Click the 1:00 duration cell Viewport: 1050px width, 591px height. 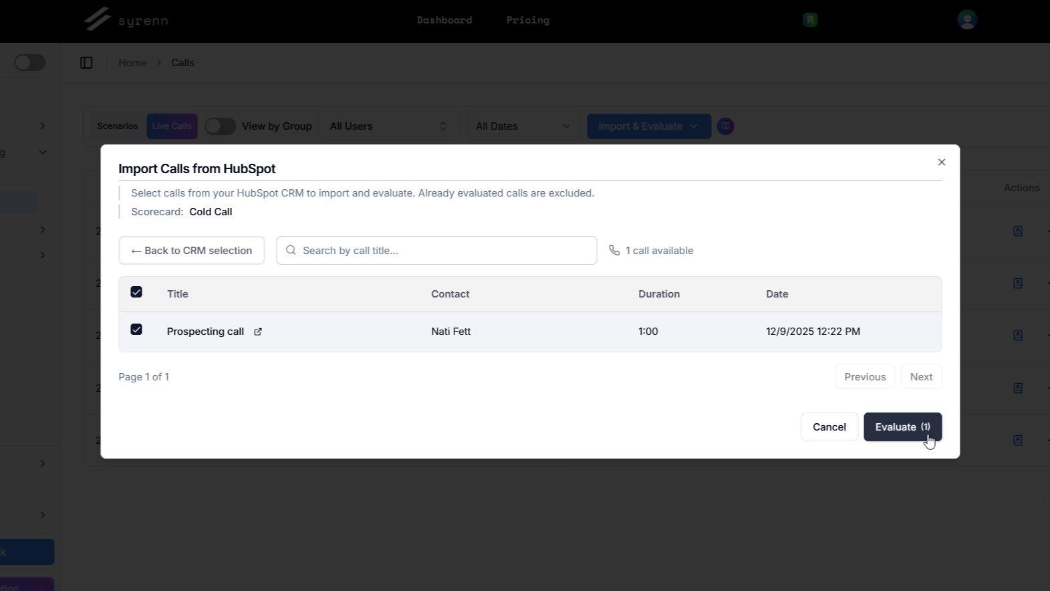[x=648, y=332]
